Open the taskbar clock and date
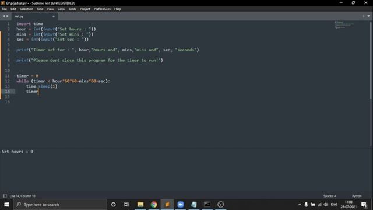 tap(349, 205)
